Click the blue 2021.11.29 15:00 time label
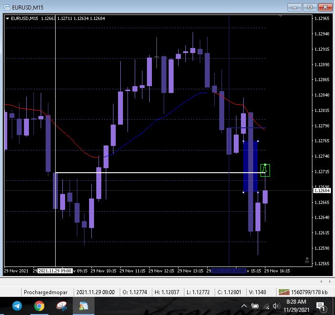Image resolution: width=335 pixels, height=315 pixels. click(x=228, y=271)
